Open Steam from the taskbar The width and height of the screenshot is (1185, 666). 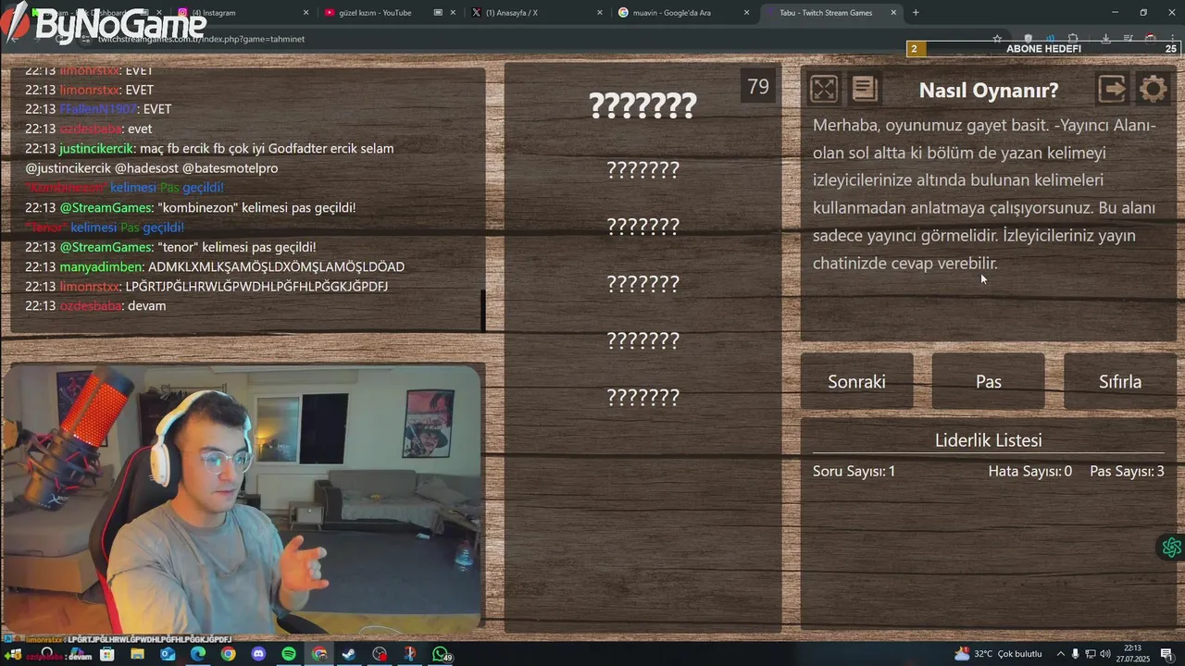coord(349,654)
